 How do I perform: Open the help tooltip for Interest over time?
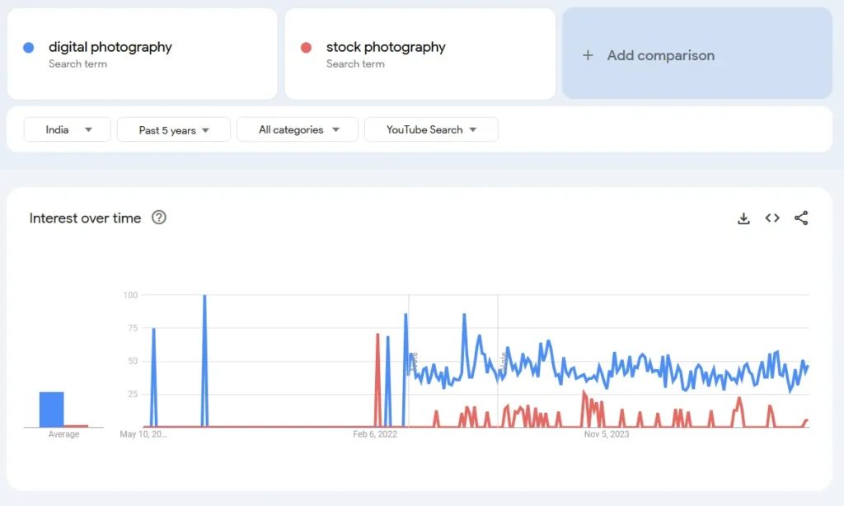point(159,218)
